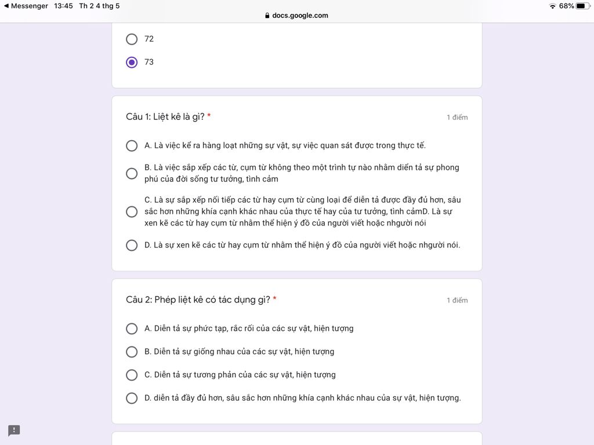Viewport: 594px width, 445px height.
Task: Choose answer B for Câu 1
Action: click(x=132, y=173)
